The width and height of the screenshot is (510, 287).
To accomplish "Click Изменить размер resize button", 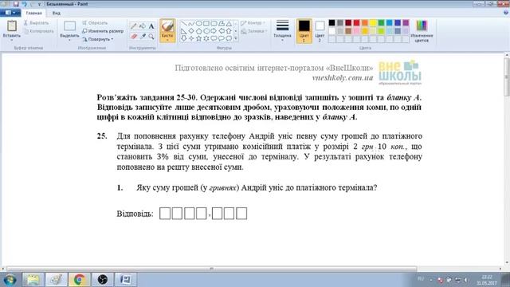I will coord(103,31).
